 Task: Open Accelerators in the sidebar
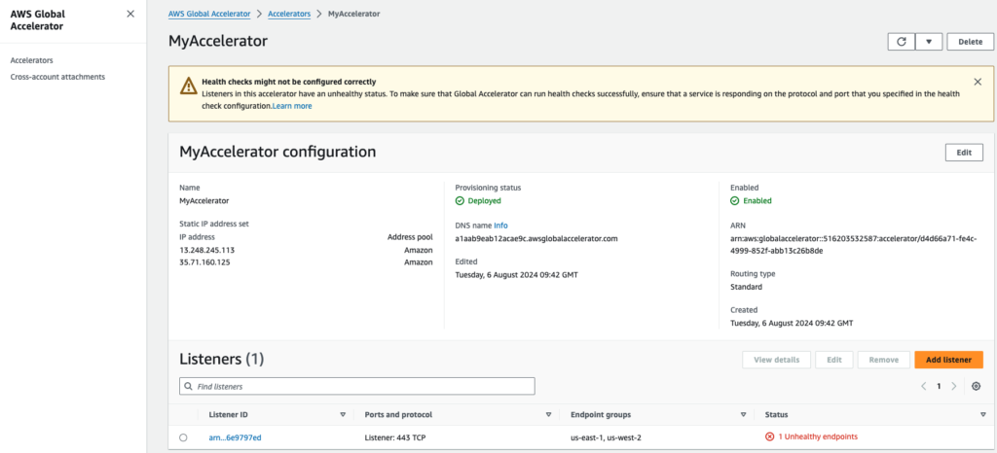[x=32, y=60]
